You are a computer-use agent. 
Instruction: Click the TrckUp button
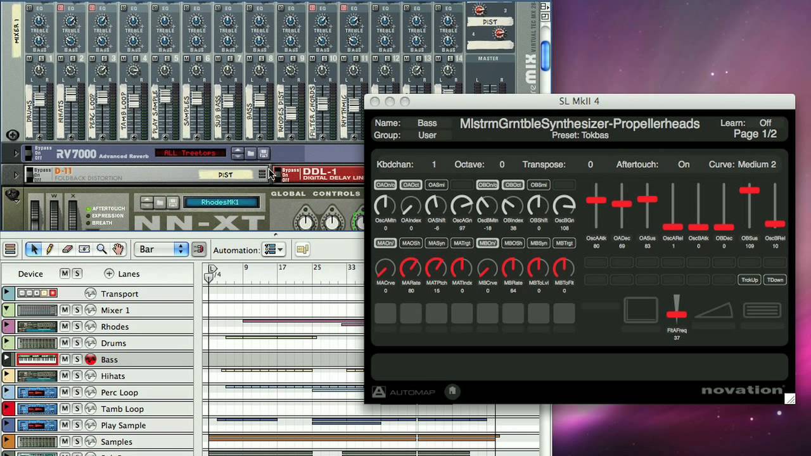coord(750,280)
